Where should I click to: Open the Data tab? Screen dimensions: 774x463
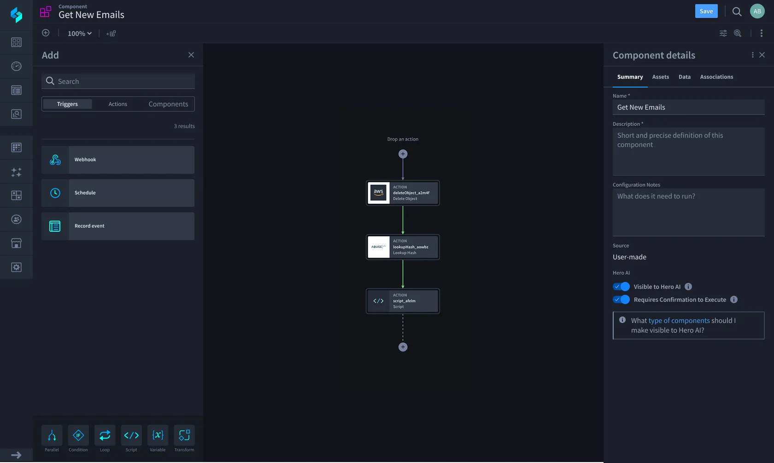[685, 77]
